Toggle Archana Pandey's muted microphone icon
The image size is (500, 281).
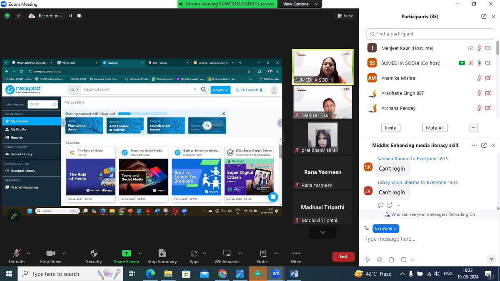pos(480,108)
